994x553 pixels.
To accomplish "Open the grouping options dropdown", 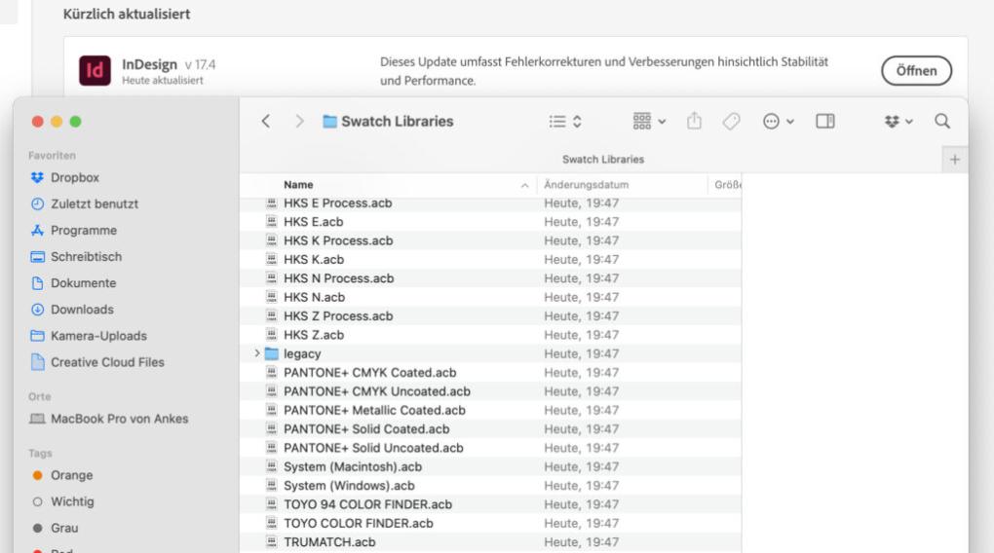I will [x=649, y=122].
